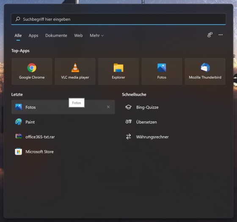Image resolution: width=237 pixels, height=222 pixels.
Task: Switch to the Web tab
Action: pyautogui.click(x=78, y=36)
